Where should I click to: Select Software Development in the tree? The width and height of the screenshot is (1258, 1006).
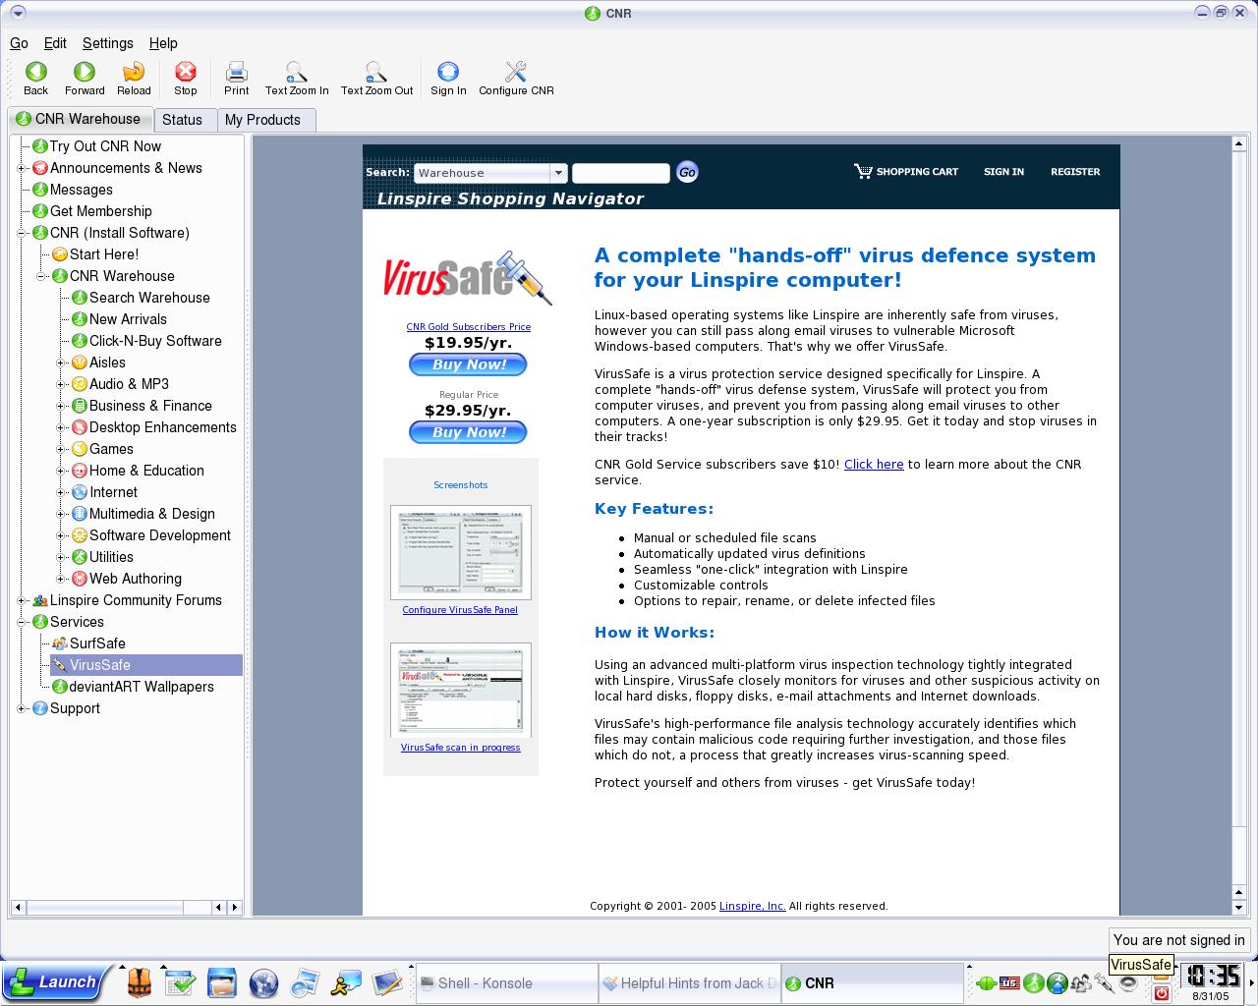tap(160, 535)
